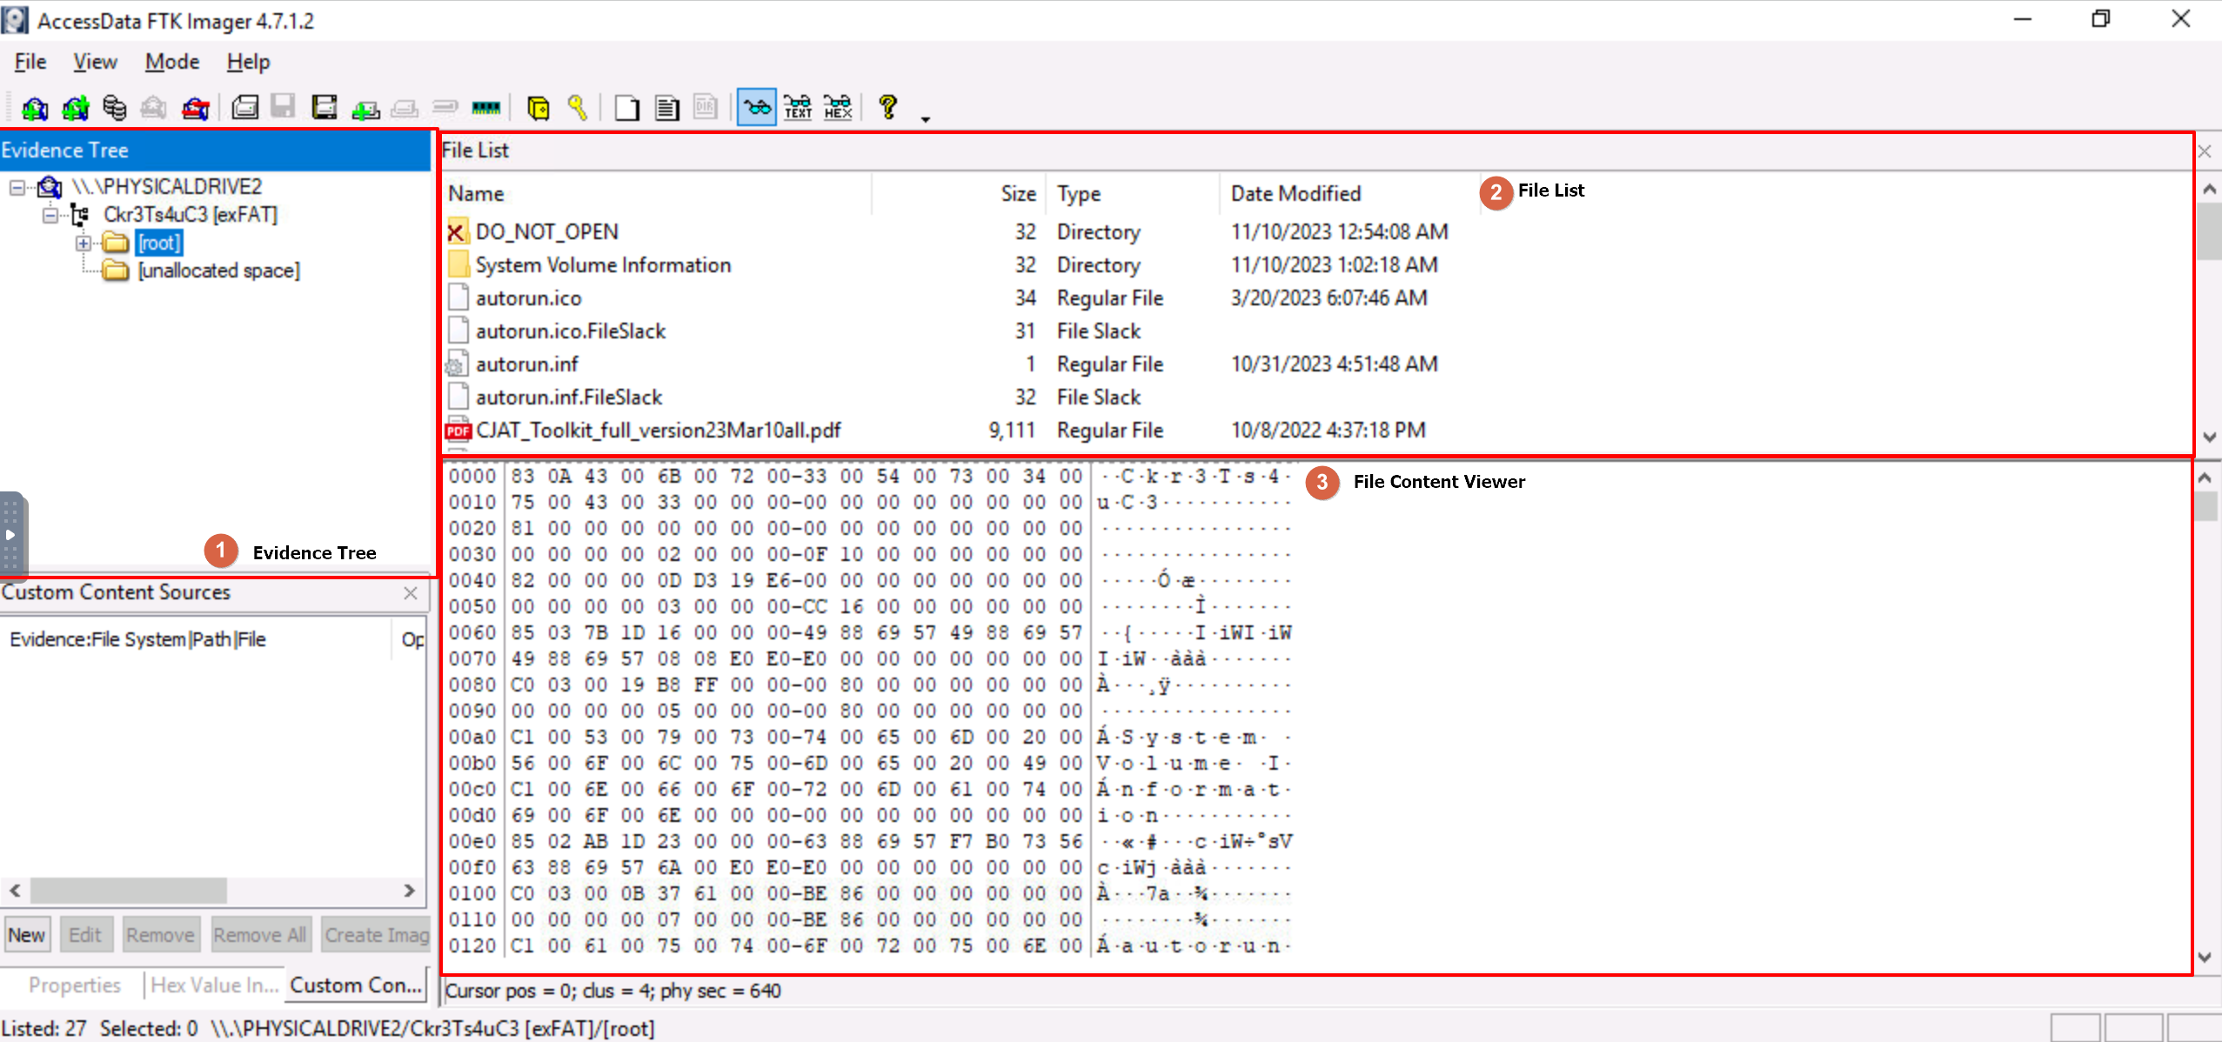The image size is (2222, 1042).
Task: Click the Custom Content Sources horizontal scrollbar track
Action: click(x=313, y=891)
